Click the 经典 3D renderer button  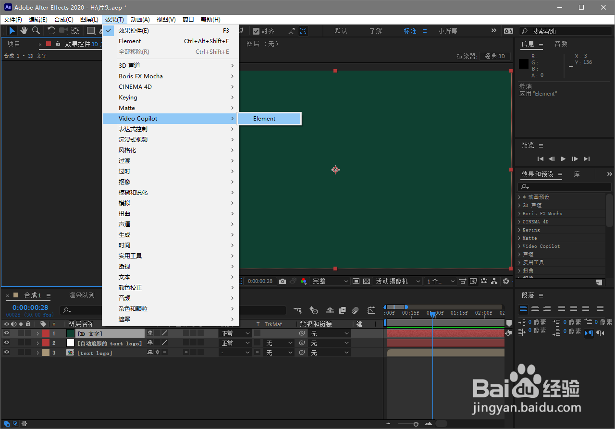pos(495,56)
